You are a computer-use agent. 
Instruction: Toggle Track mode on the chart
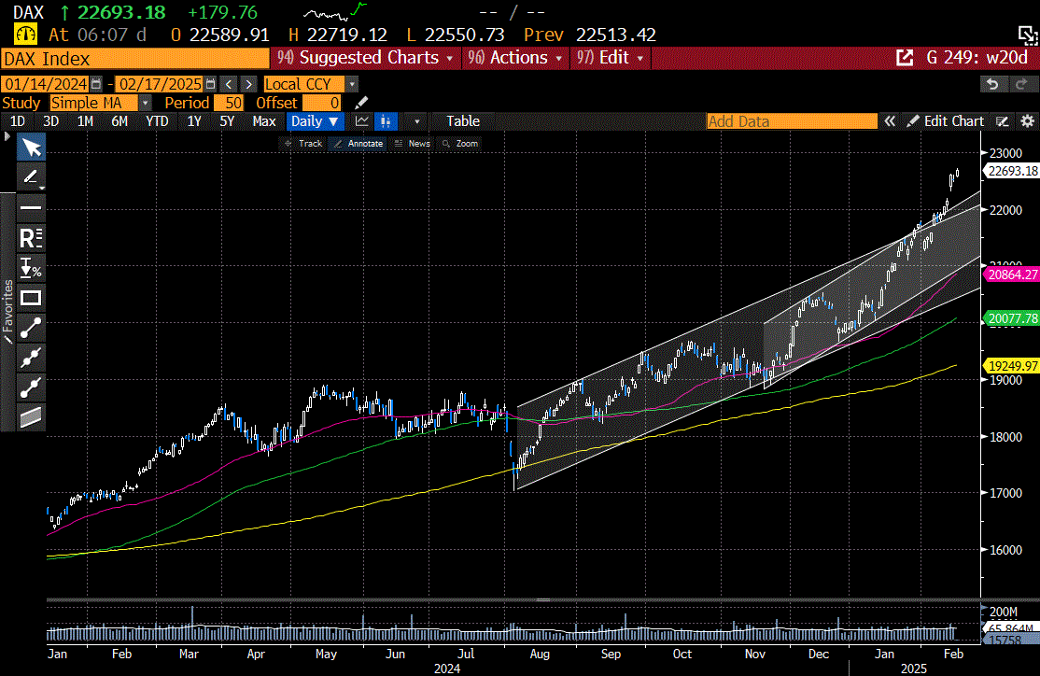303,143
